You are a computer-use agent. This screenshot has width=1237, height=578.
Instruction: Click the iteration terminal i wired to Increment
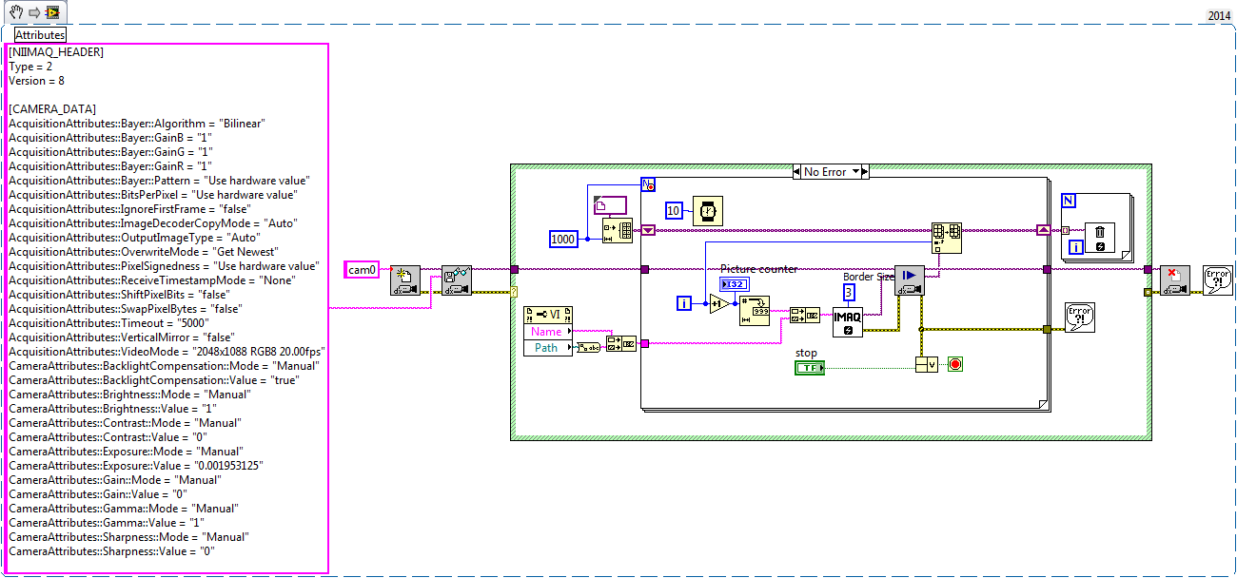pyautogui.click(x=684, y=303)
